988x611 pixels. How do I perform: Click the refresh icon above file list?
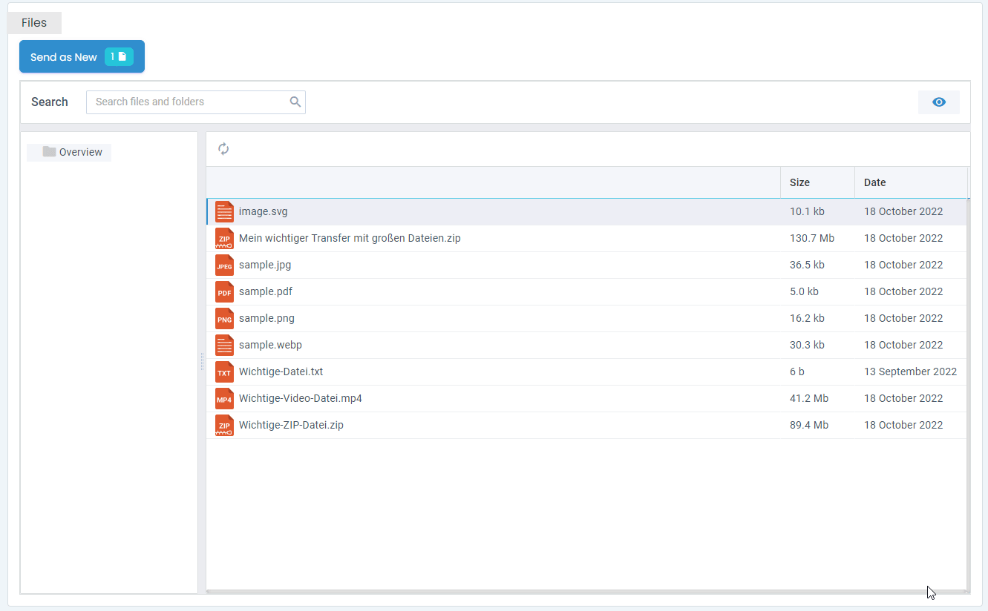[x=223, y=149]
